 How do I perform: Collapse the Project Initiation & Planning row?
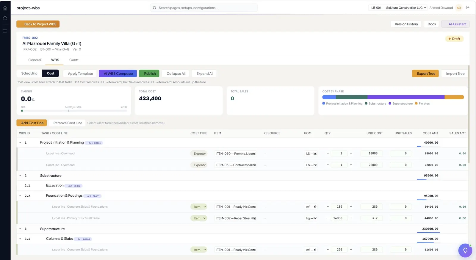pyautogui.click(x=20, y=143)
